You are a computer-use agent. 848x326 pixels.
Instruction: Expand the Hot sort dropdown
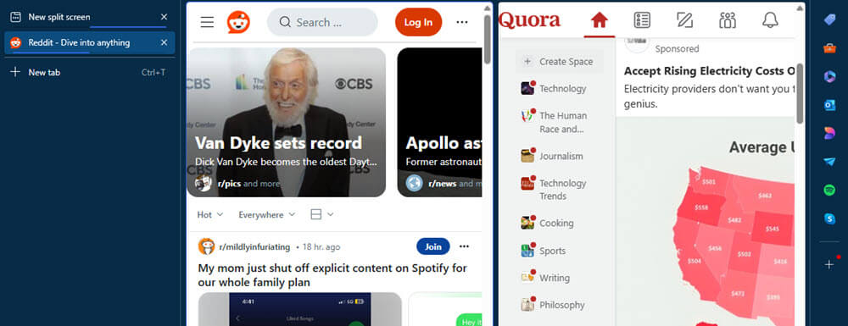coord(209,215)
